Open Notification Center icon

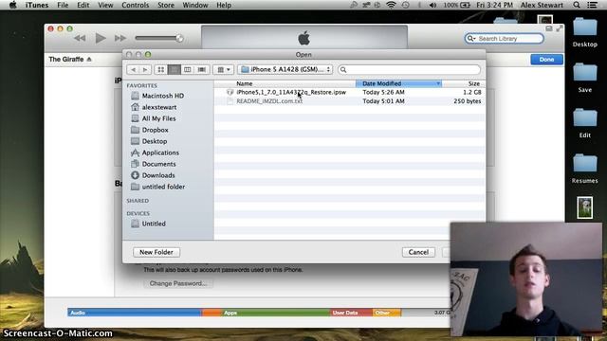[x=593, y=5]
